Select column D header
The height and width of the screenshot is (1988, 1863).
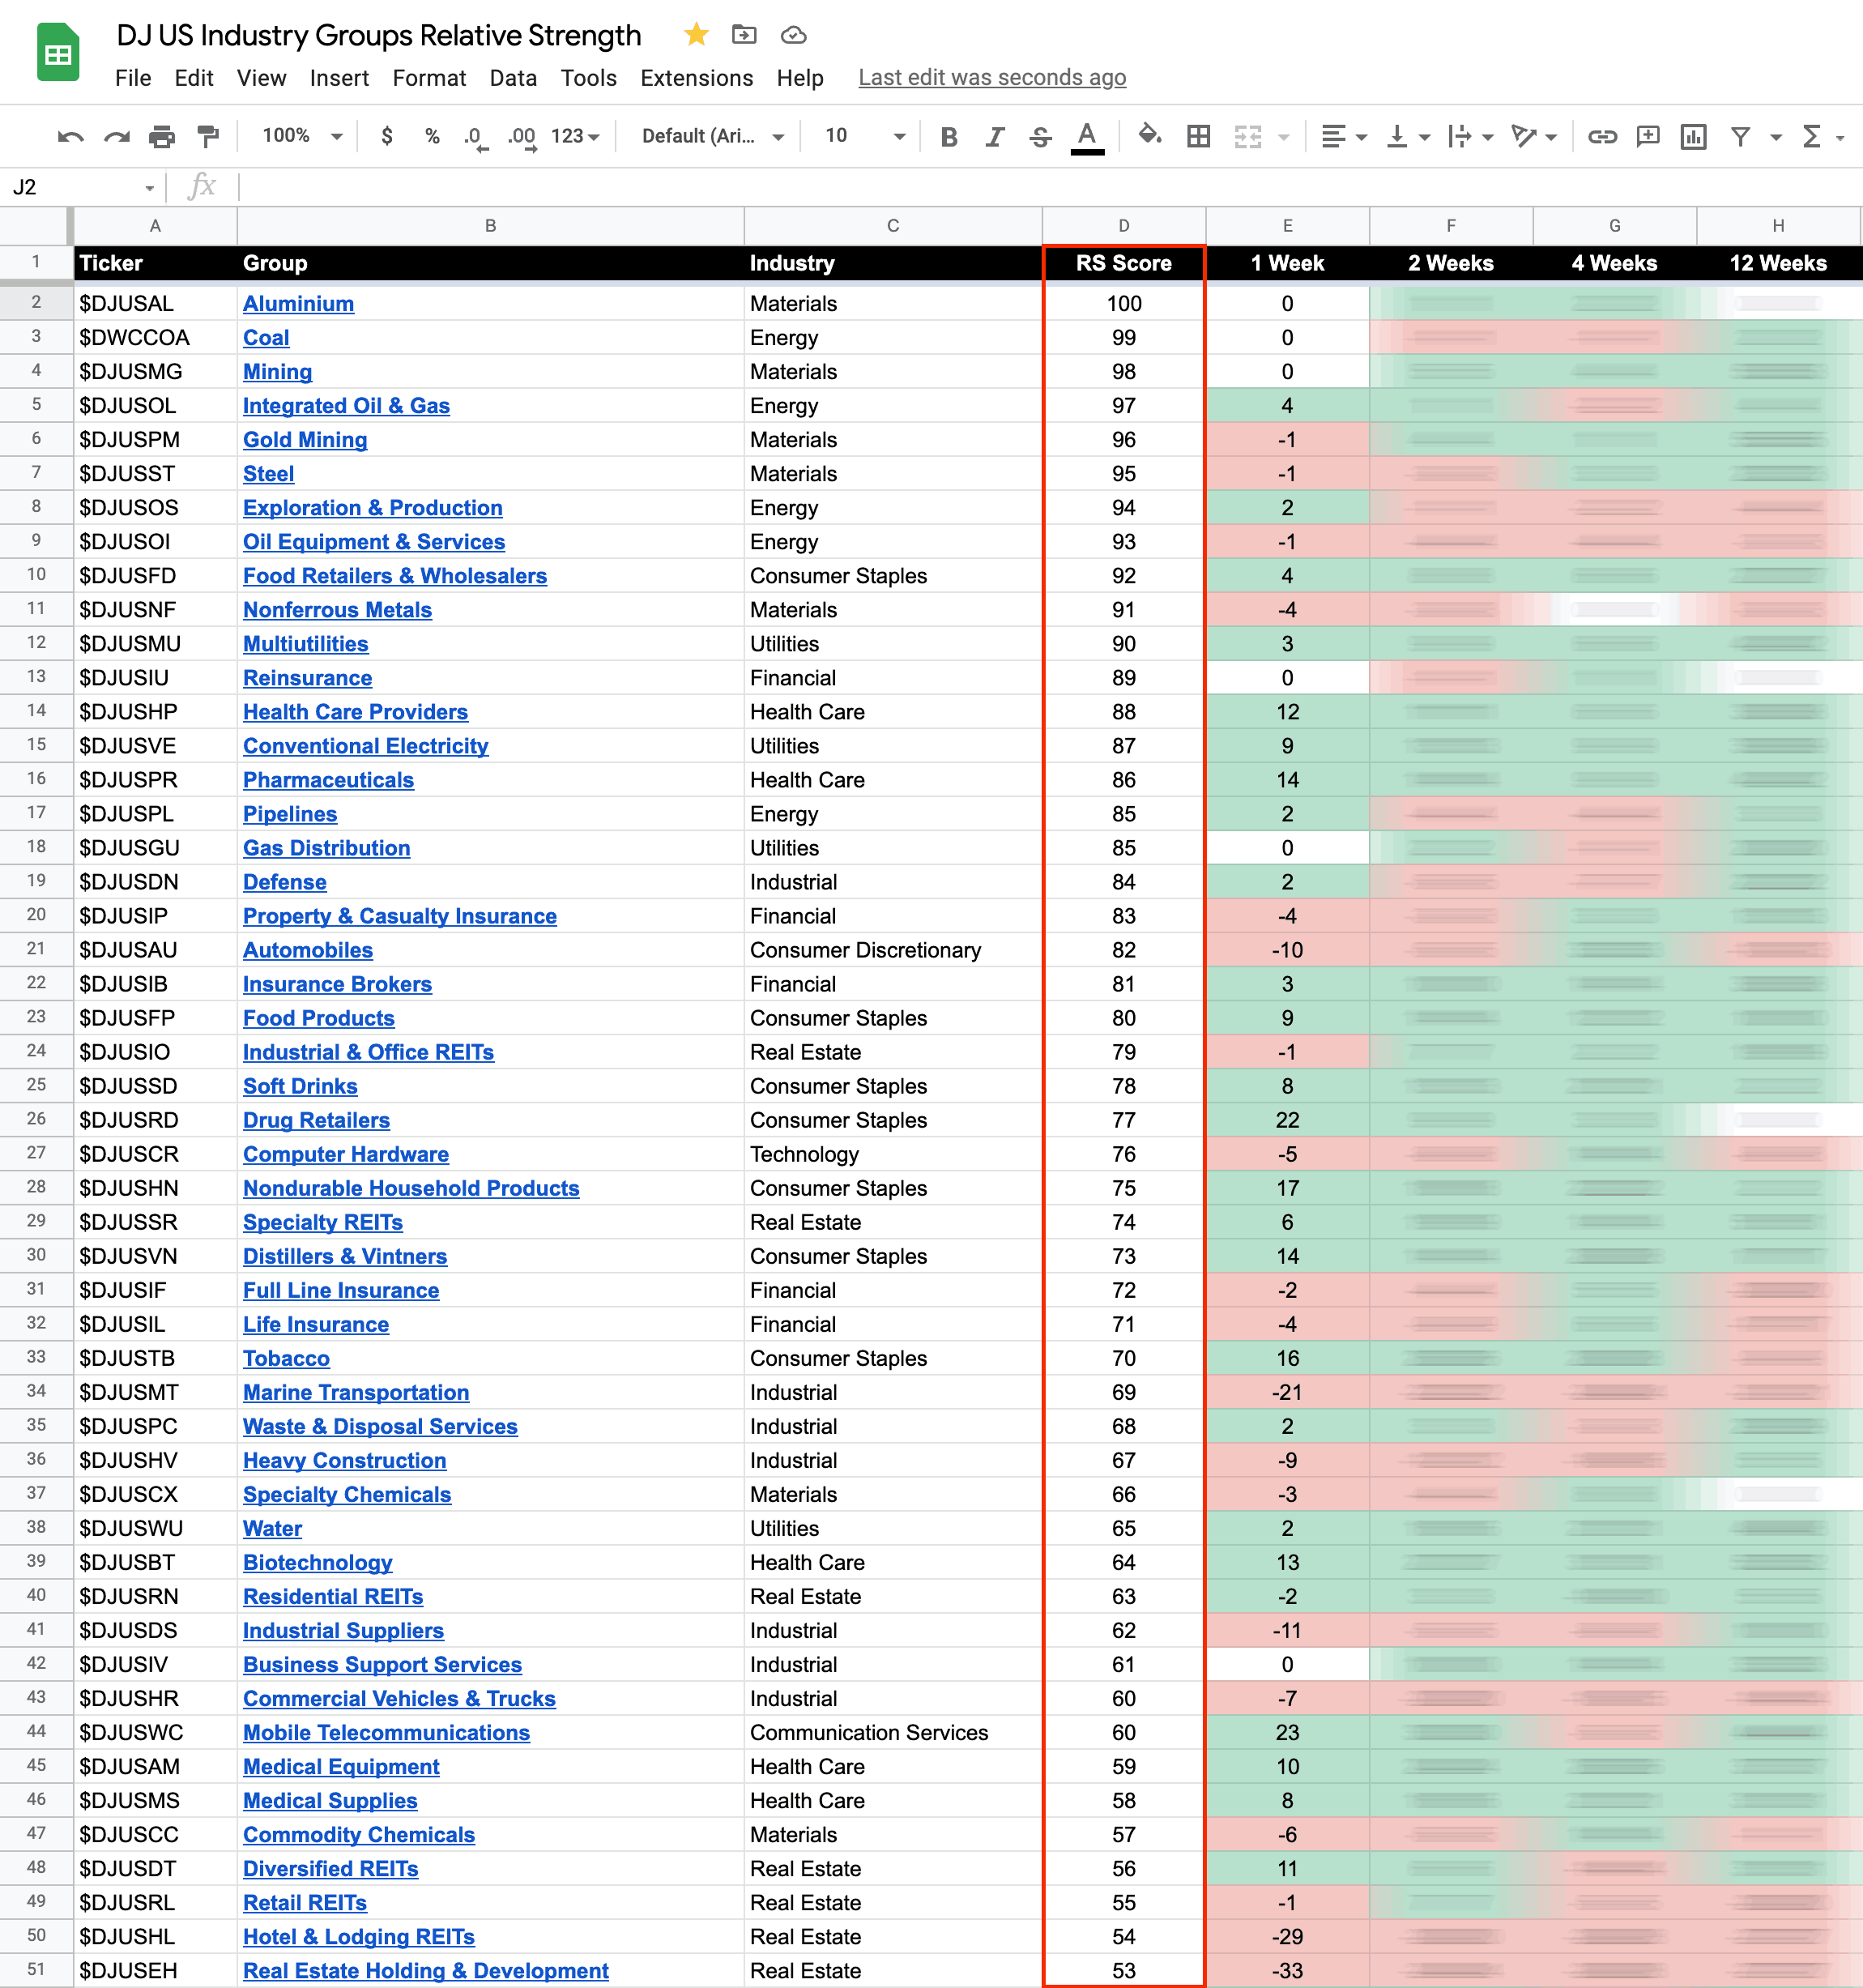tap(1124, 226)
